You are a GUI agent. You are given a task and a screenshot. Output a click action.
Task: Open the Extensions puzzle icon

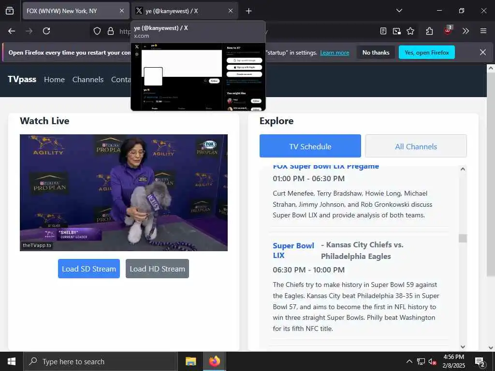429,31
